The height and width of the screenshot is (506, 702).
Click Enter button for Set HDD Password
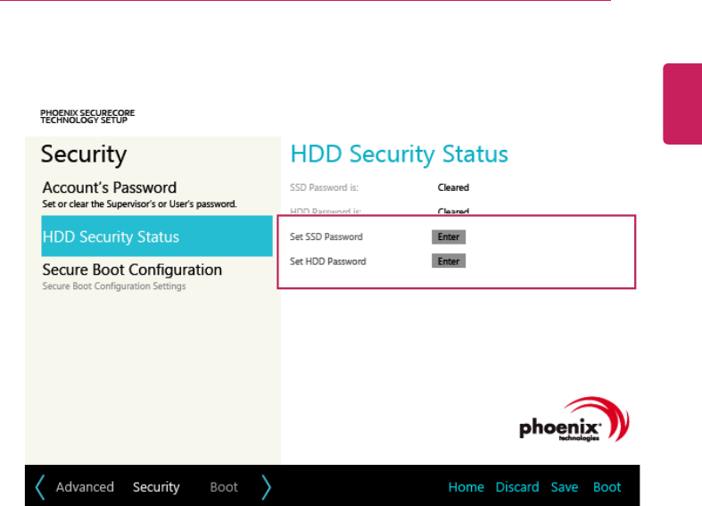coord(449,261)
